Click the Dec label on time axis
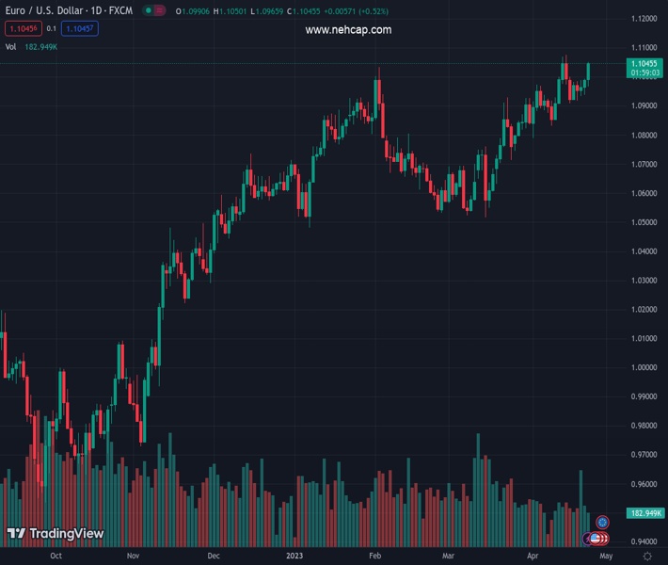Screen dimensions: 668x565 pos(214,557)
